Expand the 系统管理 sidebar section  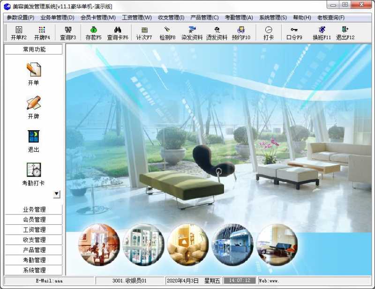[34, 270]
